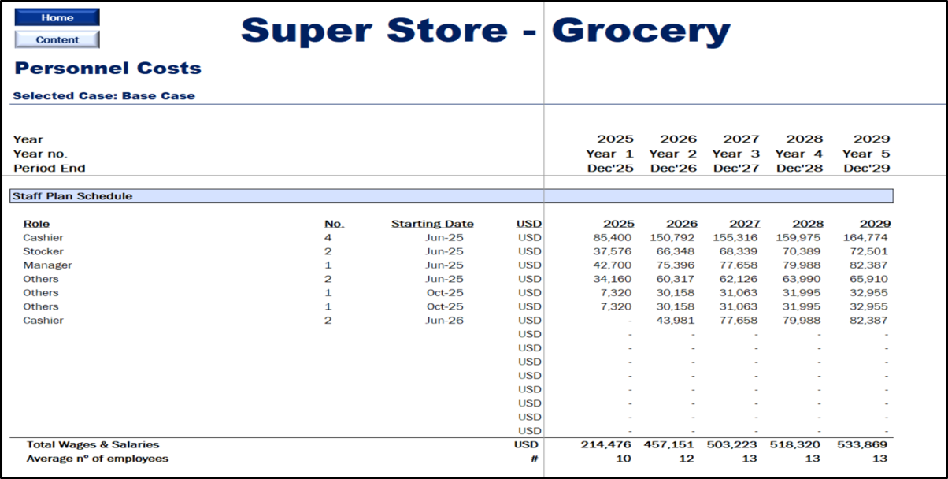
Task: Click the Selected Case: Base Case label
Action: (x=103, y=96)
